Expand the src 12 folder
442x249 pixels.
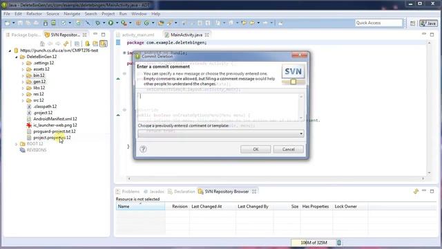[x=23, y=100]
